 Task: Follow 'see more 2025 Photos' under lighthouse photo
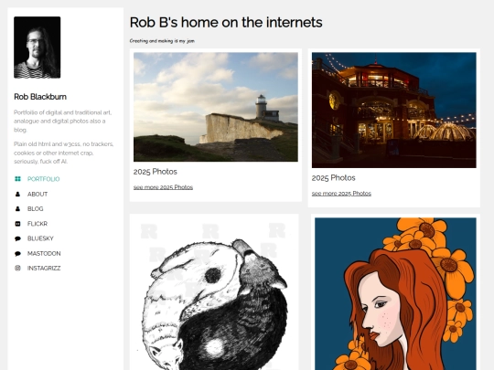pos(163,187)
